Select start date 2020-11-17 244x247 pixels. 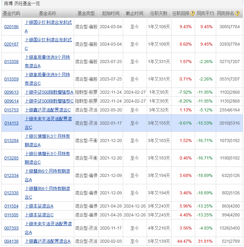point(111,228)
